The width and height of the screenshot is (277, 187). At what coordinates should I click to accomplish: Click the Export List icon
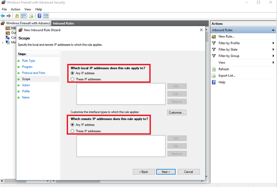(x=214, y=76)
